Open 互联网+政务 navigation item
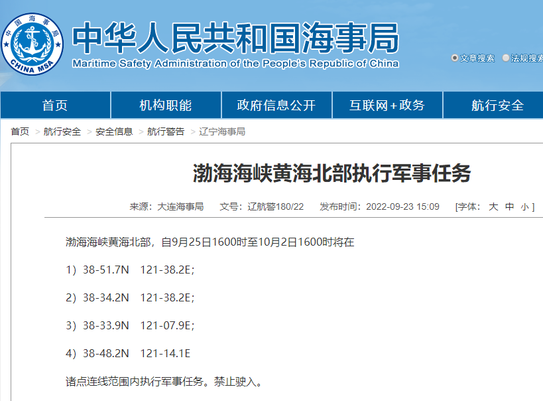The width and height of the screenshot is (543, 401). pyautogui.click(x=387, y=106)
